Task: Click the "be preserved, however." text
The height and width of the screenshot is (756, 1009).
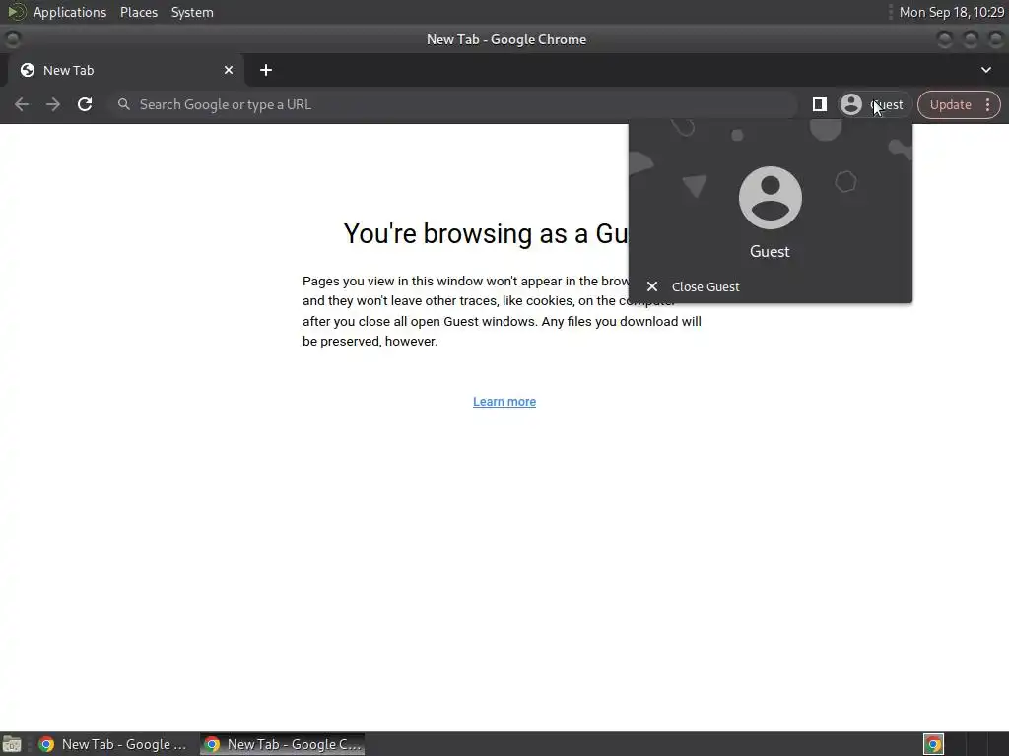Action: 370,342
